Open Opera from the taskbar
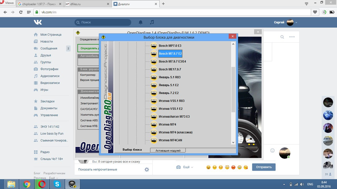This screenshot has width=337, height=189. 42,184
